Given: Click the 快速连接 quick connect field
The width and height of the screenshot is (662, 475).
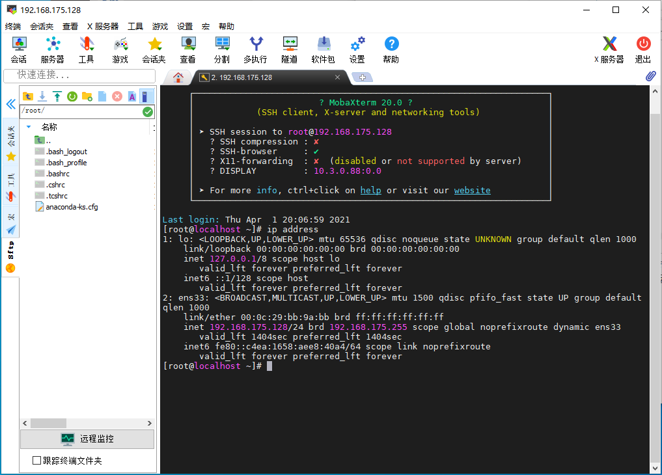Looking at the screenshot, I should point(82,75).
